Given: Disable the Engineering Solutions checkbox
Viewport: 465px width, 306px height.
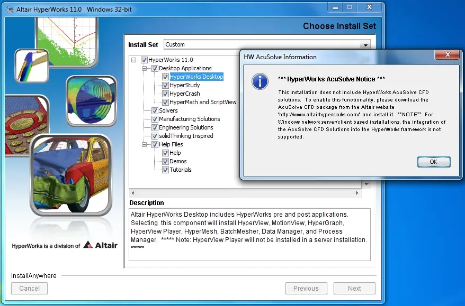Looking at the screenshot, I should click(155, 128).
